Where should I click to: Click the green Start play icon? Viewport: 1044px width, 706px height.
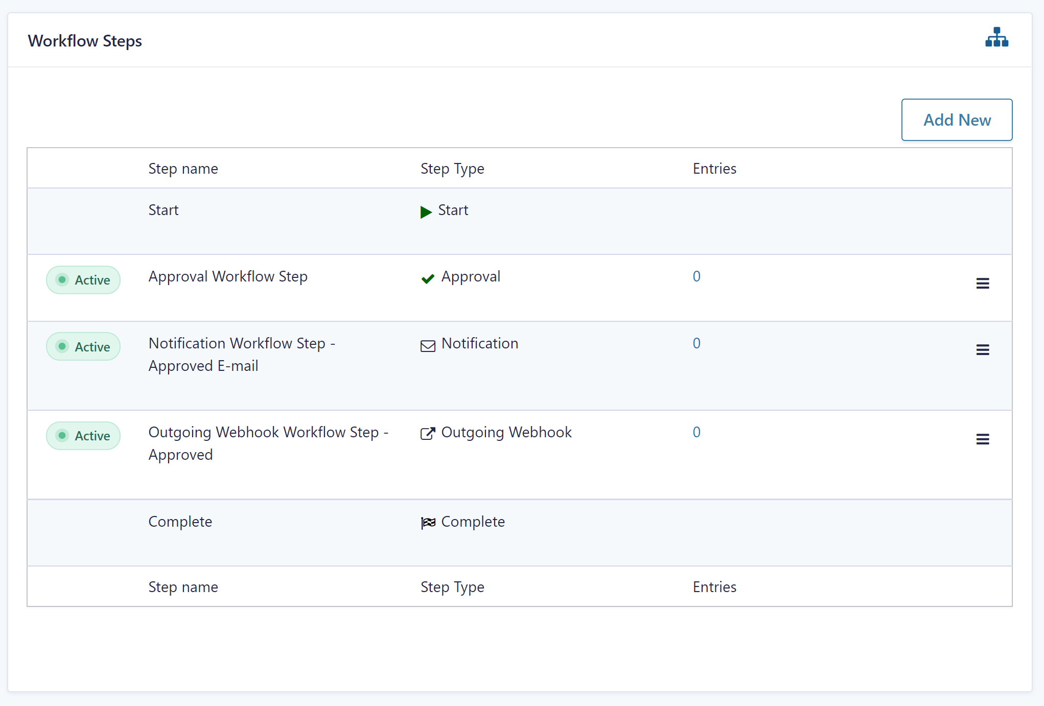tap(426, 211)
